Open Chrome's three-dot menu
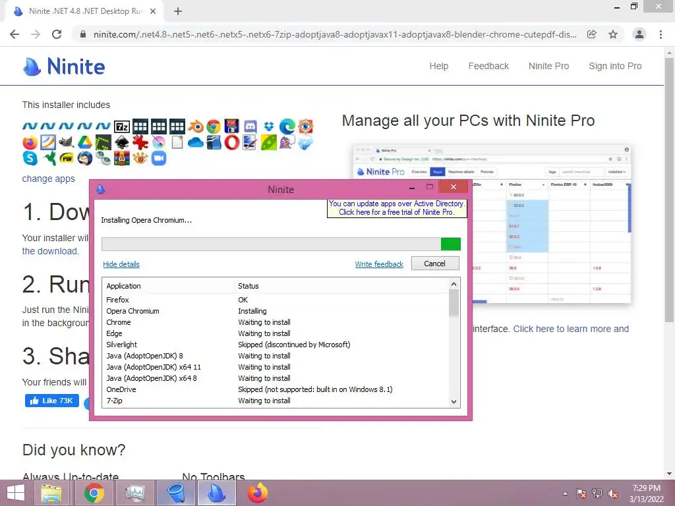Screen dimensions: 675x506 coord(660,34)
